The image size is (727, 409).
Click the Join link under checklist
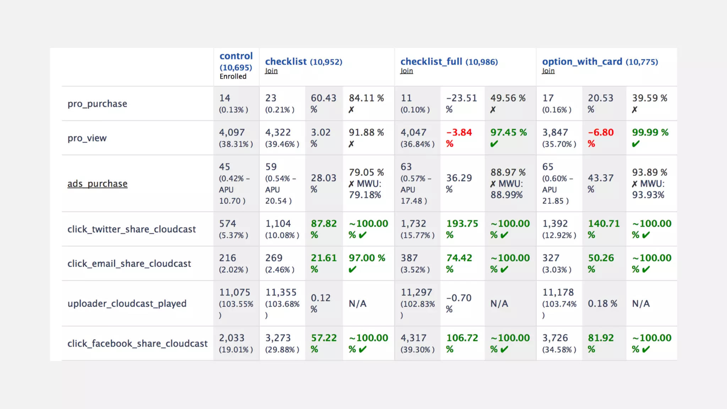tap(271, 71)
